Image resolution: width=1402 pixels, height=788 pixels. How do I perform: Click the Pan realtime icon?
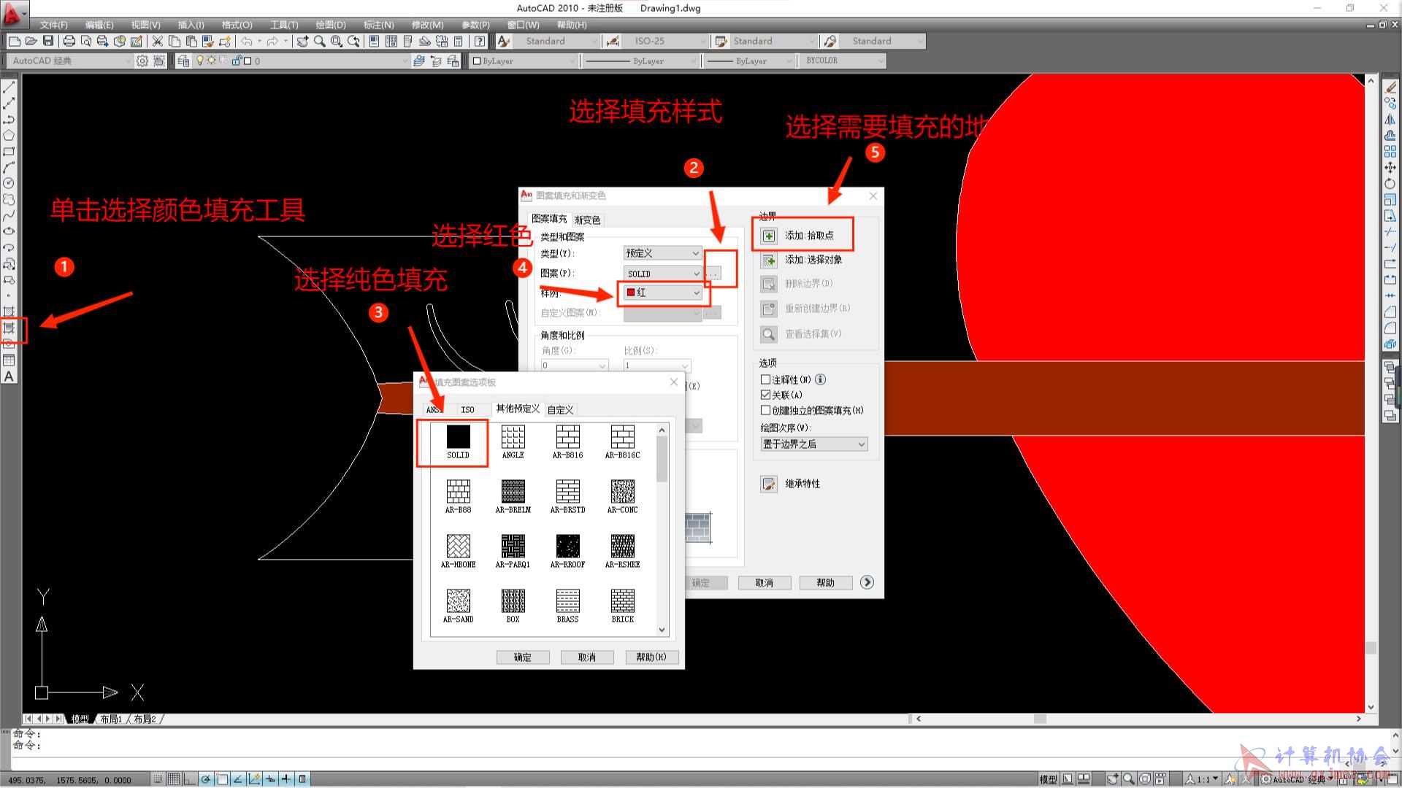pos(302,41)
